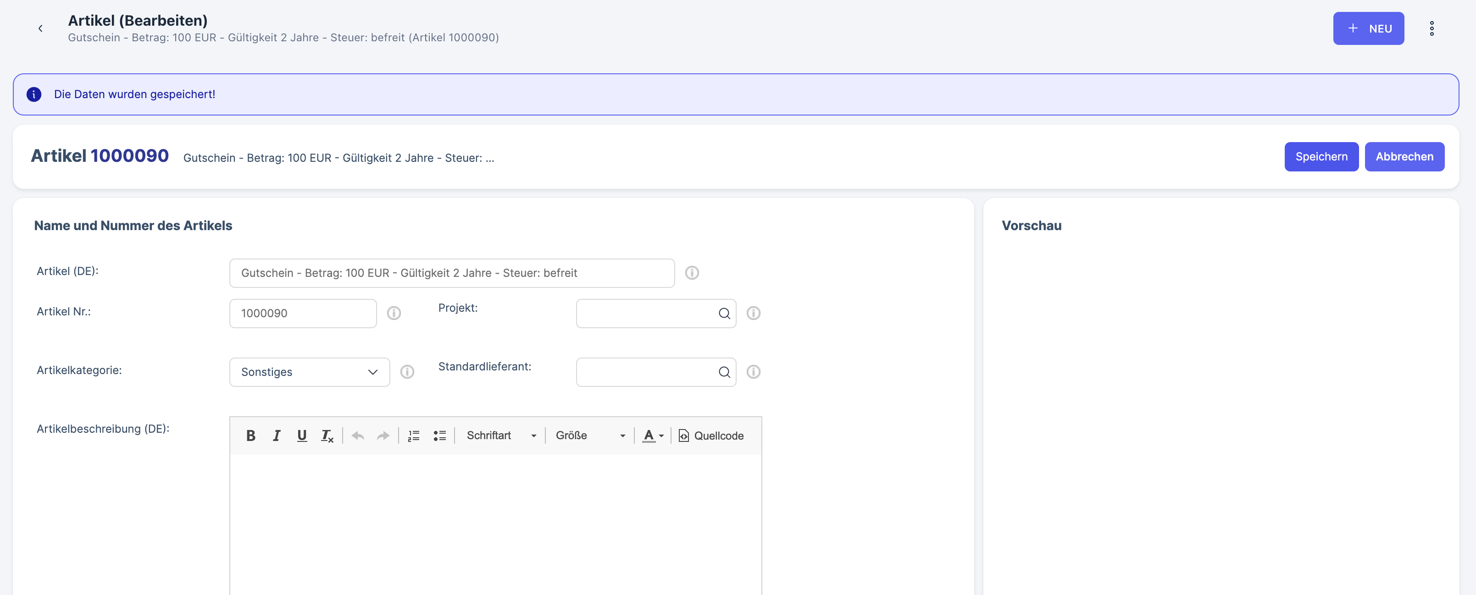Screen dimensions: 1476x595
Task: Open the Artikelkategorie dropdown
Action: [x=310, y=372]
